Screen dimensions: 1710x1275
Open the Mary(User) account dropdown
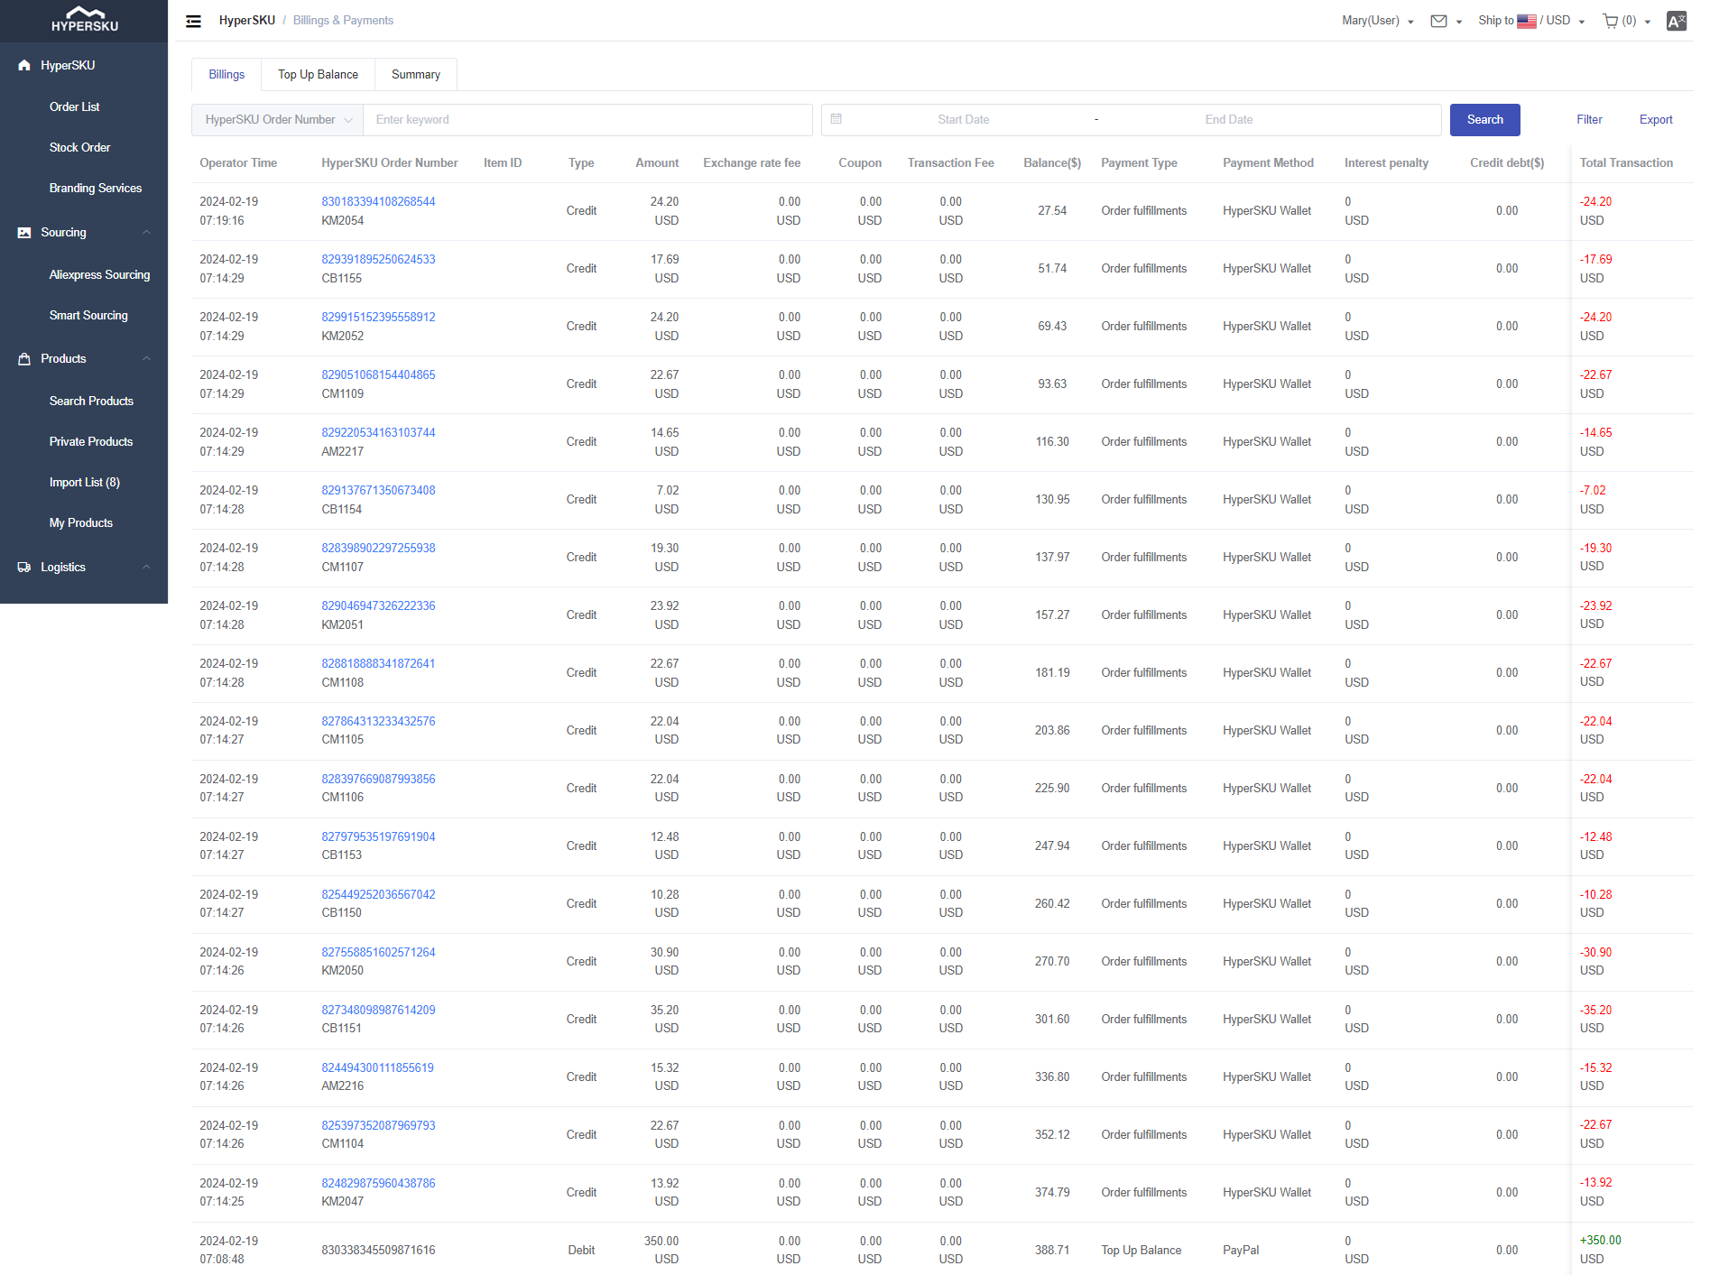click(1377, 21)
